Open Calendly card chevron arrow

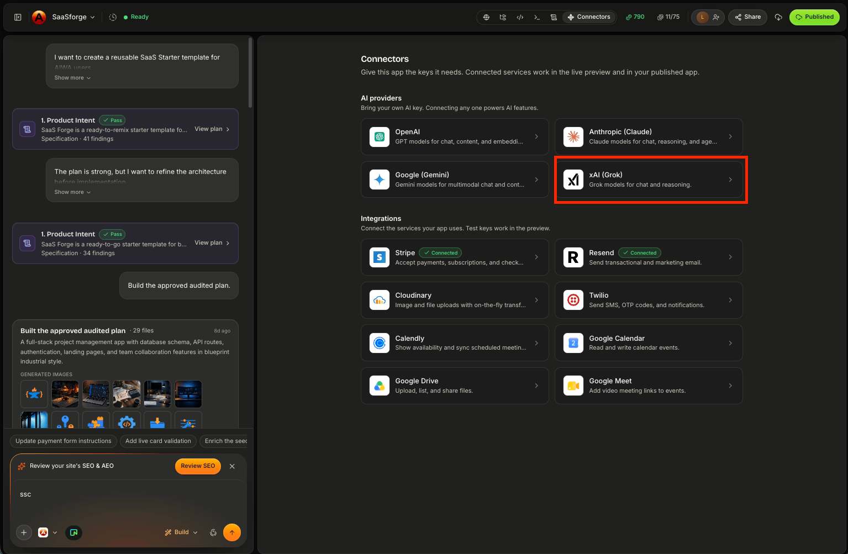pos(536,343)
